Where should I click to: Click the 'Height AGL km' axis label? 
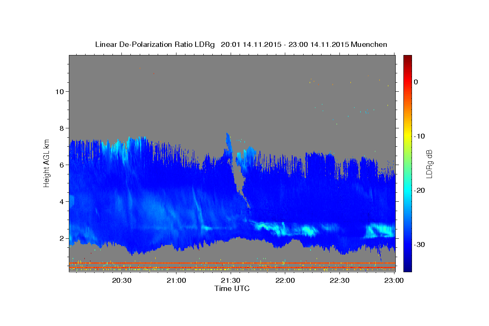click(x=46, y=163)
